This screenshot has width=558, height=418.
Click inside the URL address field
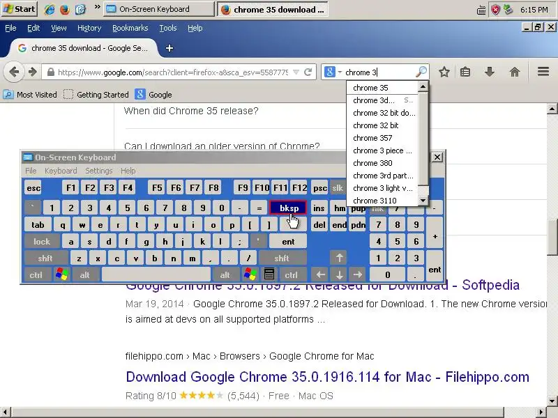tap(173, 72)
